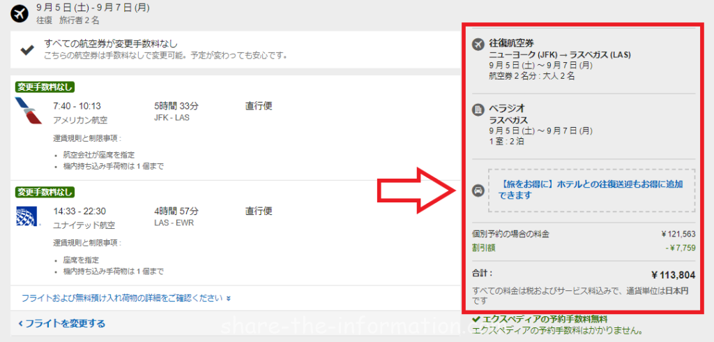Click the United Airlines globe logo
This screenshot has height=342, width=714.
[28, 217]
